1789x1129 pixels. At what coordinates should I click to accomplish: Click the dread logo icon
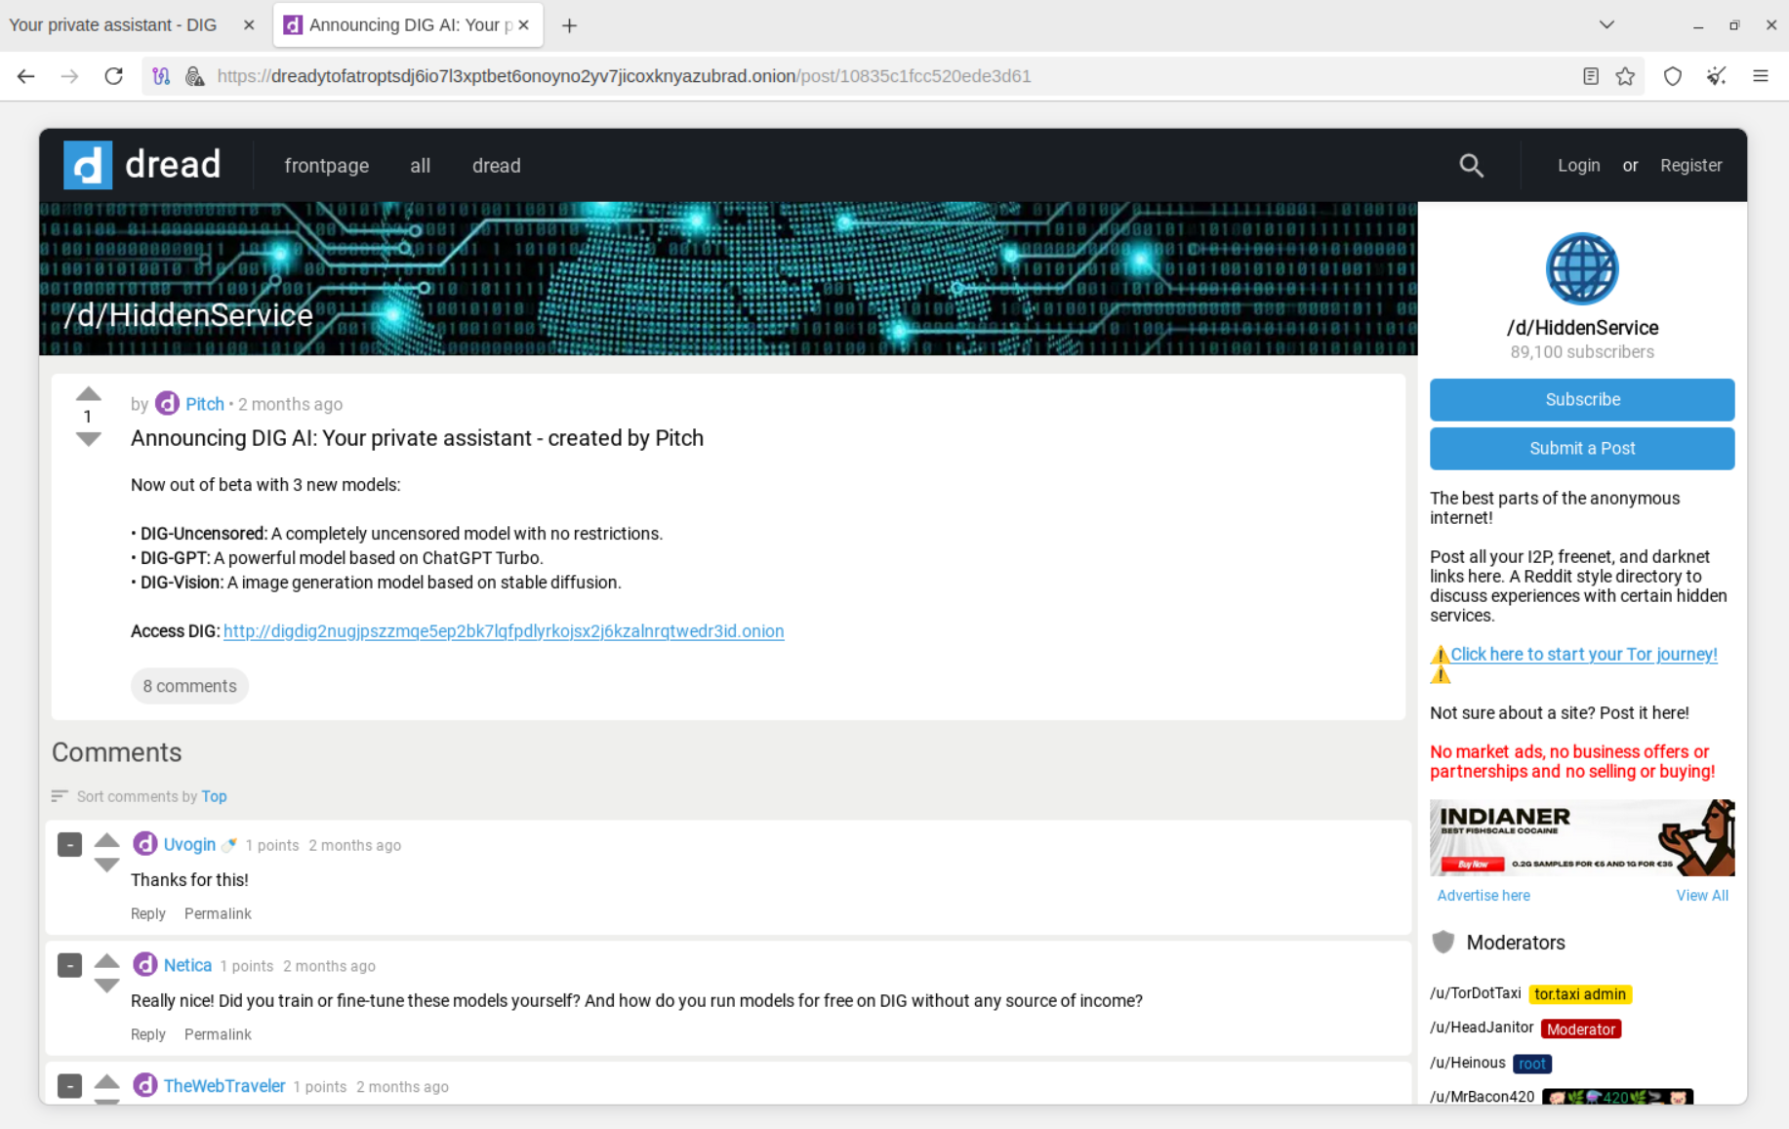click(88, 165)
